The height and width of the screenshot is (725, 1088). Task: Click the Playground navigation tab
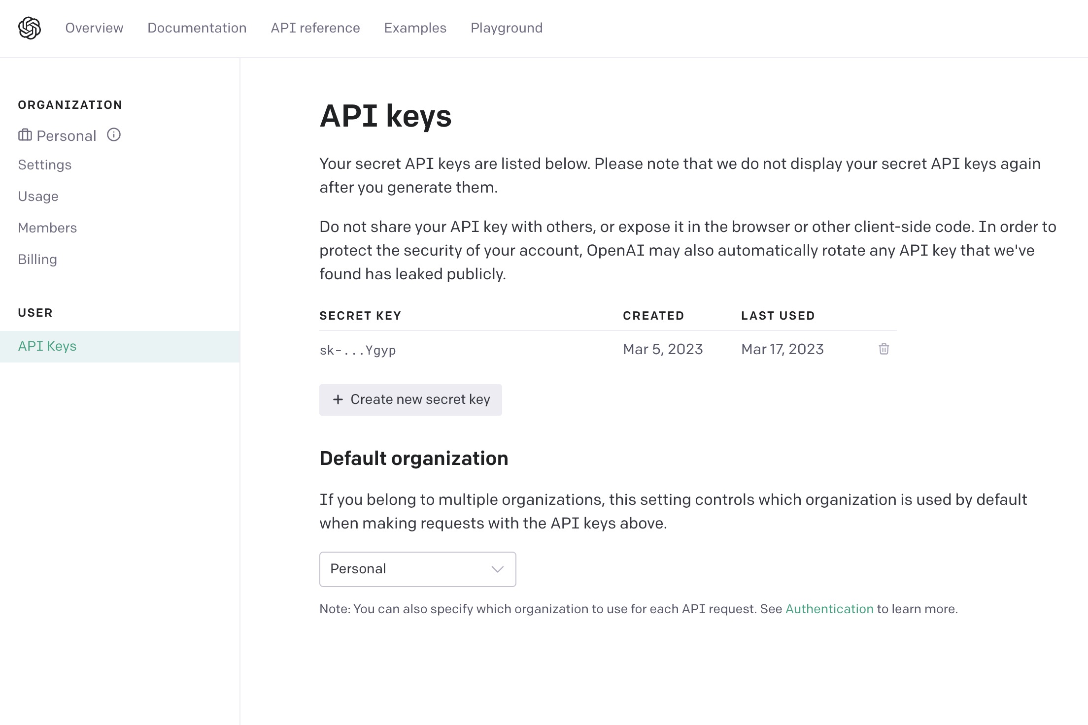pyautogui.click(x=507, y=29)
